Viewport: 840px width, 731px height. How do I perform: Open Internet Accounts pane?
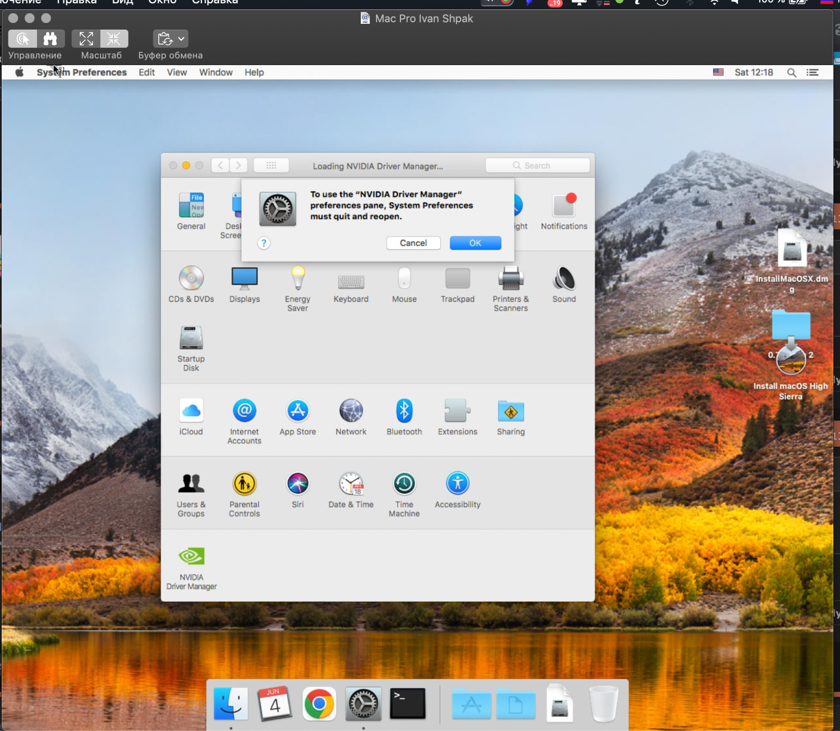pos(244,421)
